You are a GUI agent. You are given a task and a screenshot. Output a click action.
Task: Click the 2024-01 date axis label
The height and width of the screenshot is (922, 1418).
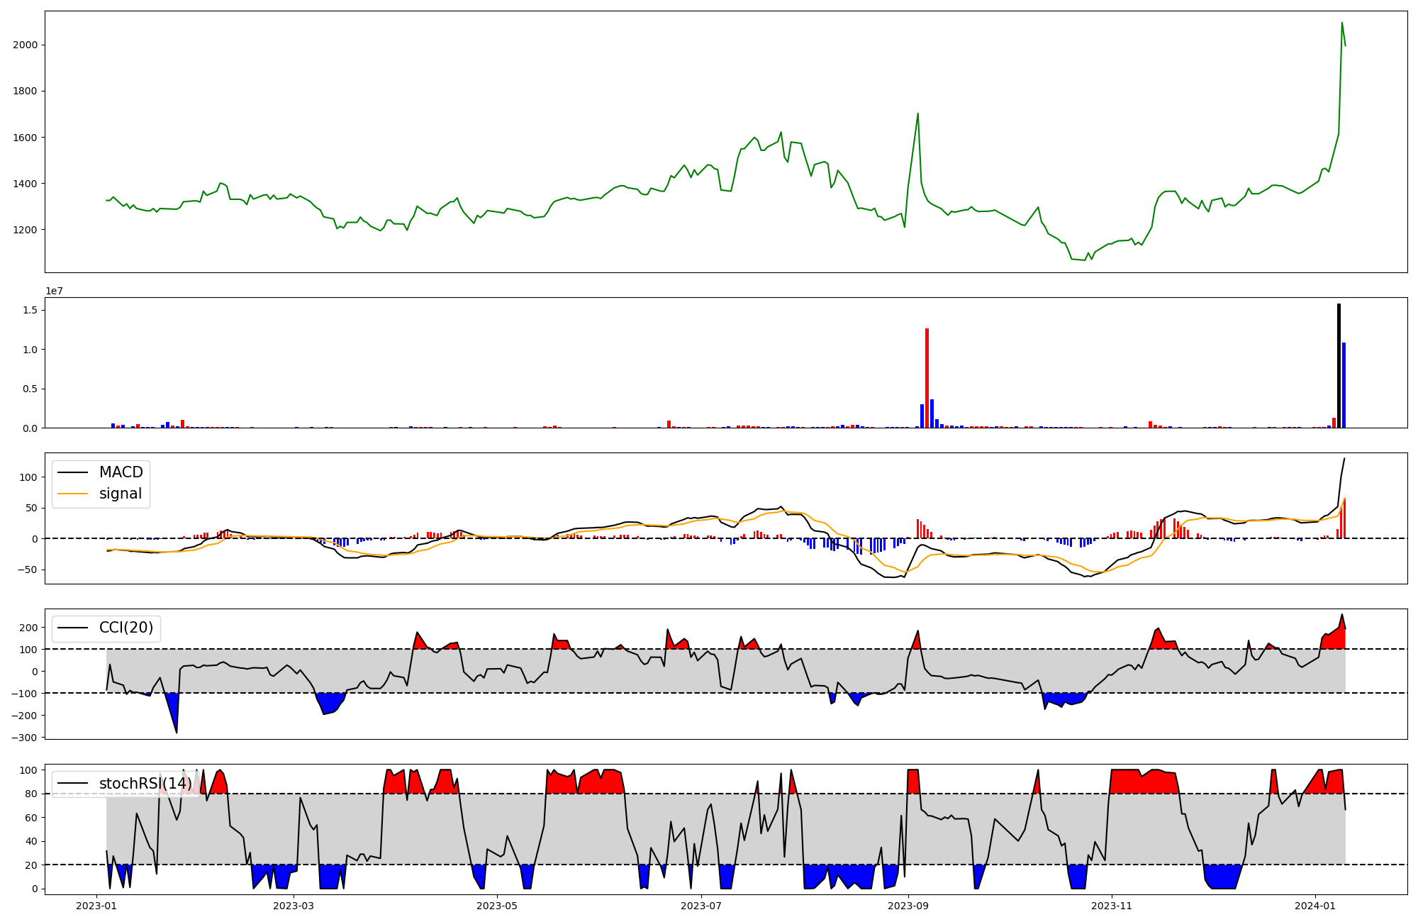pyautogui.click(x=1315, y=906)
